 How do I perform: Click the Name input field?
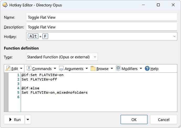pyautogui.click(x=102, y=17)
